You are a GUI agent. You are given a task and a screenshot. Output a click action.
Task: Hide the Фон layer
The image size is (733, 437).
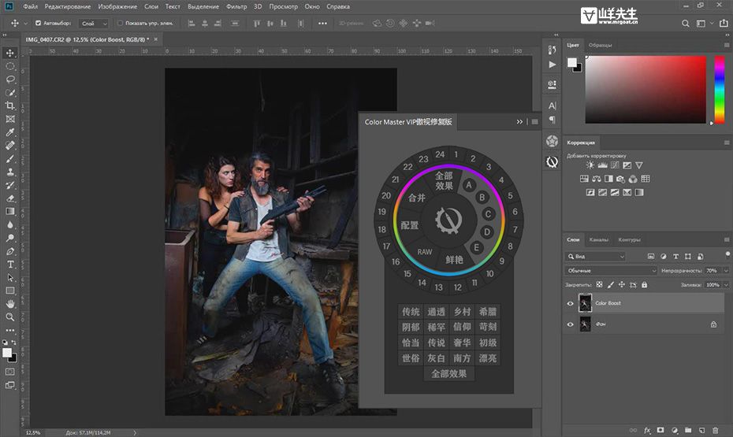(571, 324)
